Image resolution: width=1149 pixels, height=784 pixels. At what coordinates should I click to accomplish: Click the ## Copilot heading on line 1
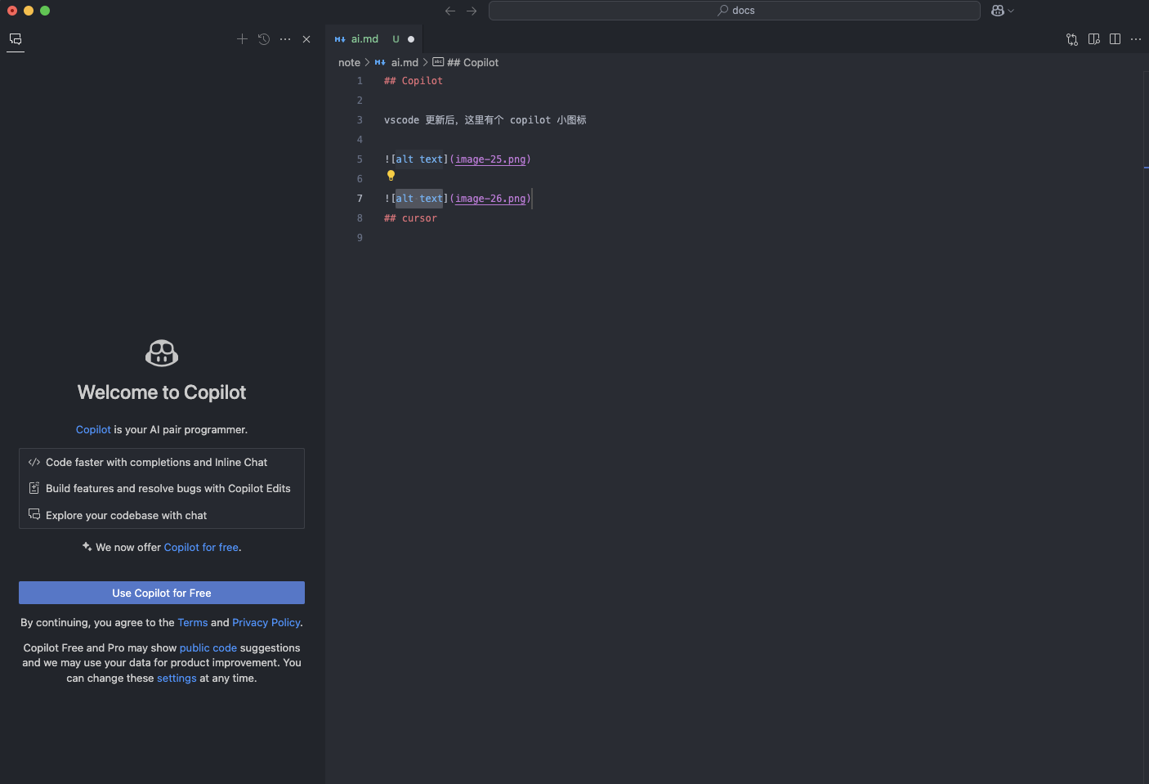(x=414, y=81)
